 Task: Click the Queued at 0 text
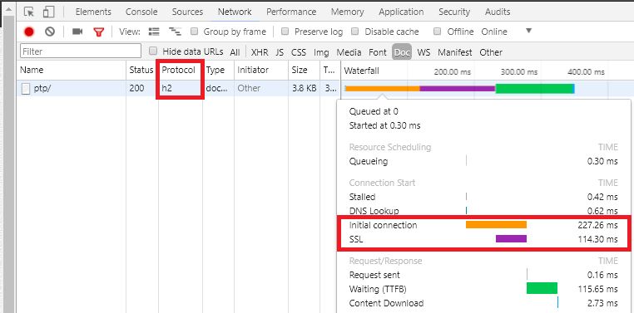374,111
